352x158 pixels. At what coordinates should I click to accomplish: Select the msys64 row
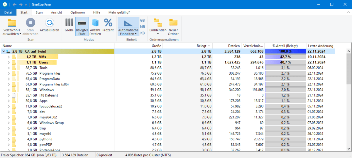167,134
